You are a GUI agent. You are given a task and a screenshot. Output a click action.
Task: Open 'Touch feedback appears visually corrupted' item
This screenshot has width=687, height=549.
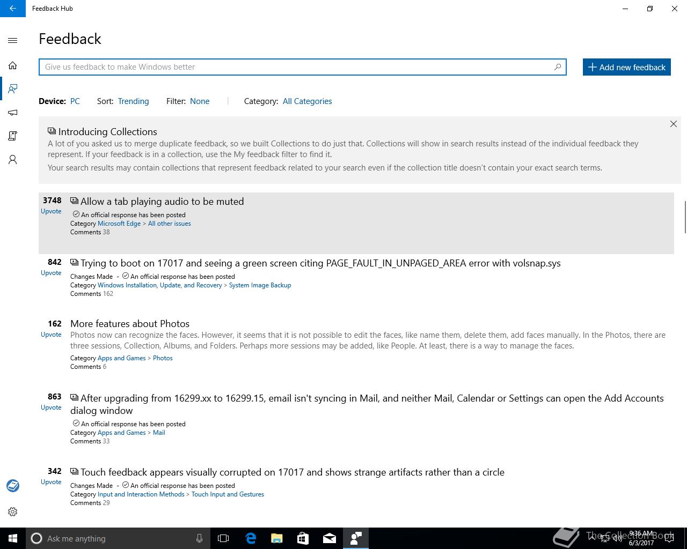(x=293, y=472)
